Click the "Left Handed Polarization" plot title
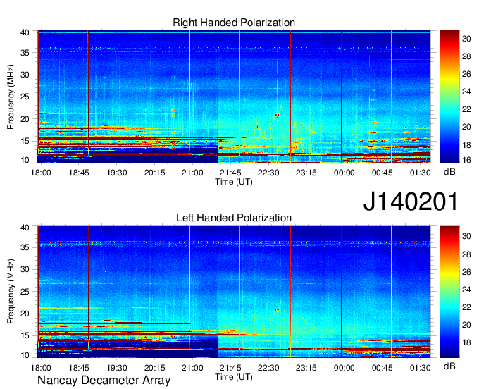The width and height of the screenshot is (479, 389). tap(234, 218)
